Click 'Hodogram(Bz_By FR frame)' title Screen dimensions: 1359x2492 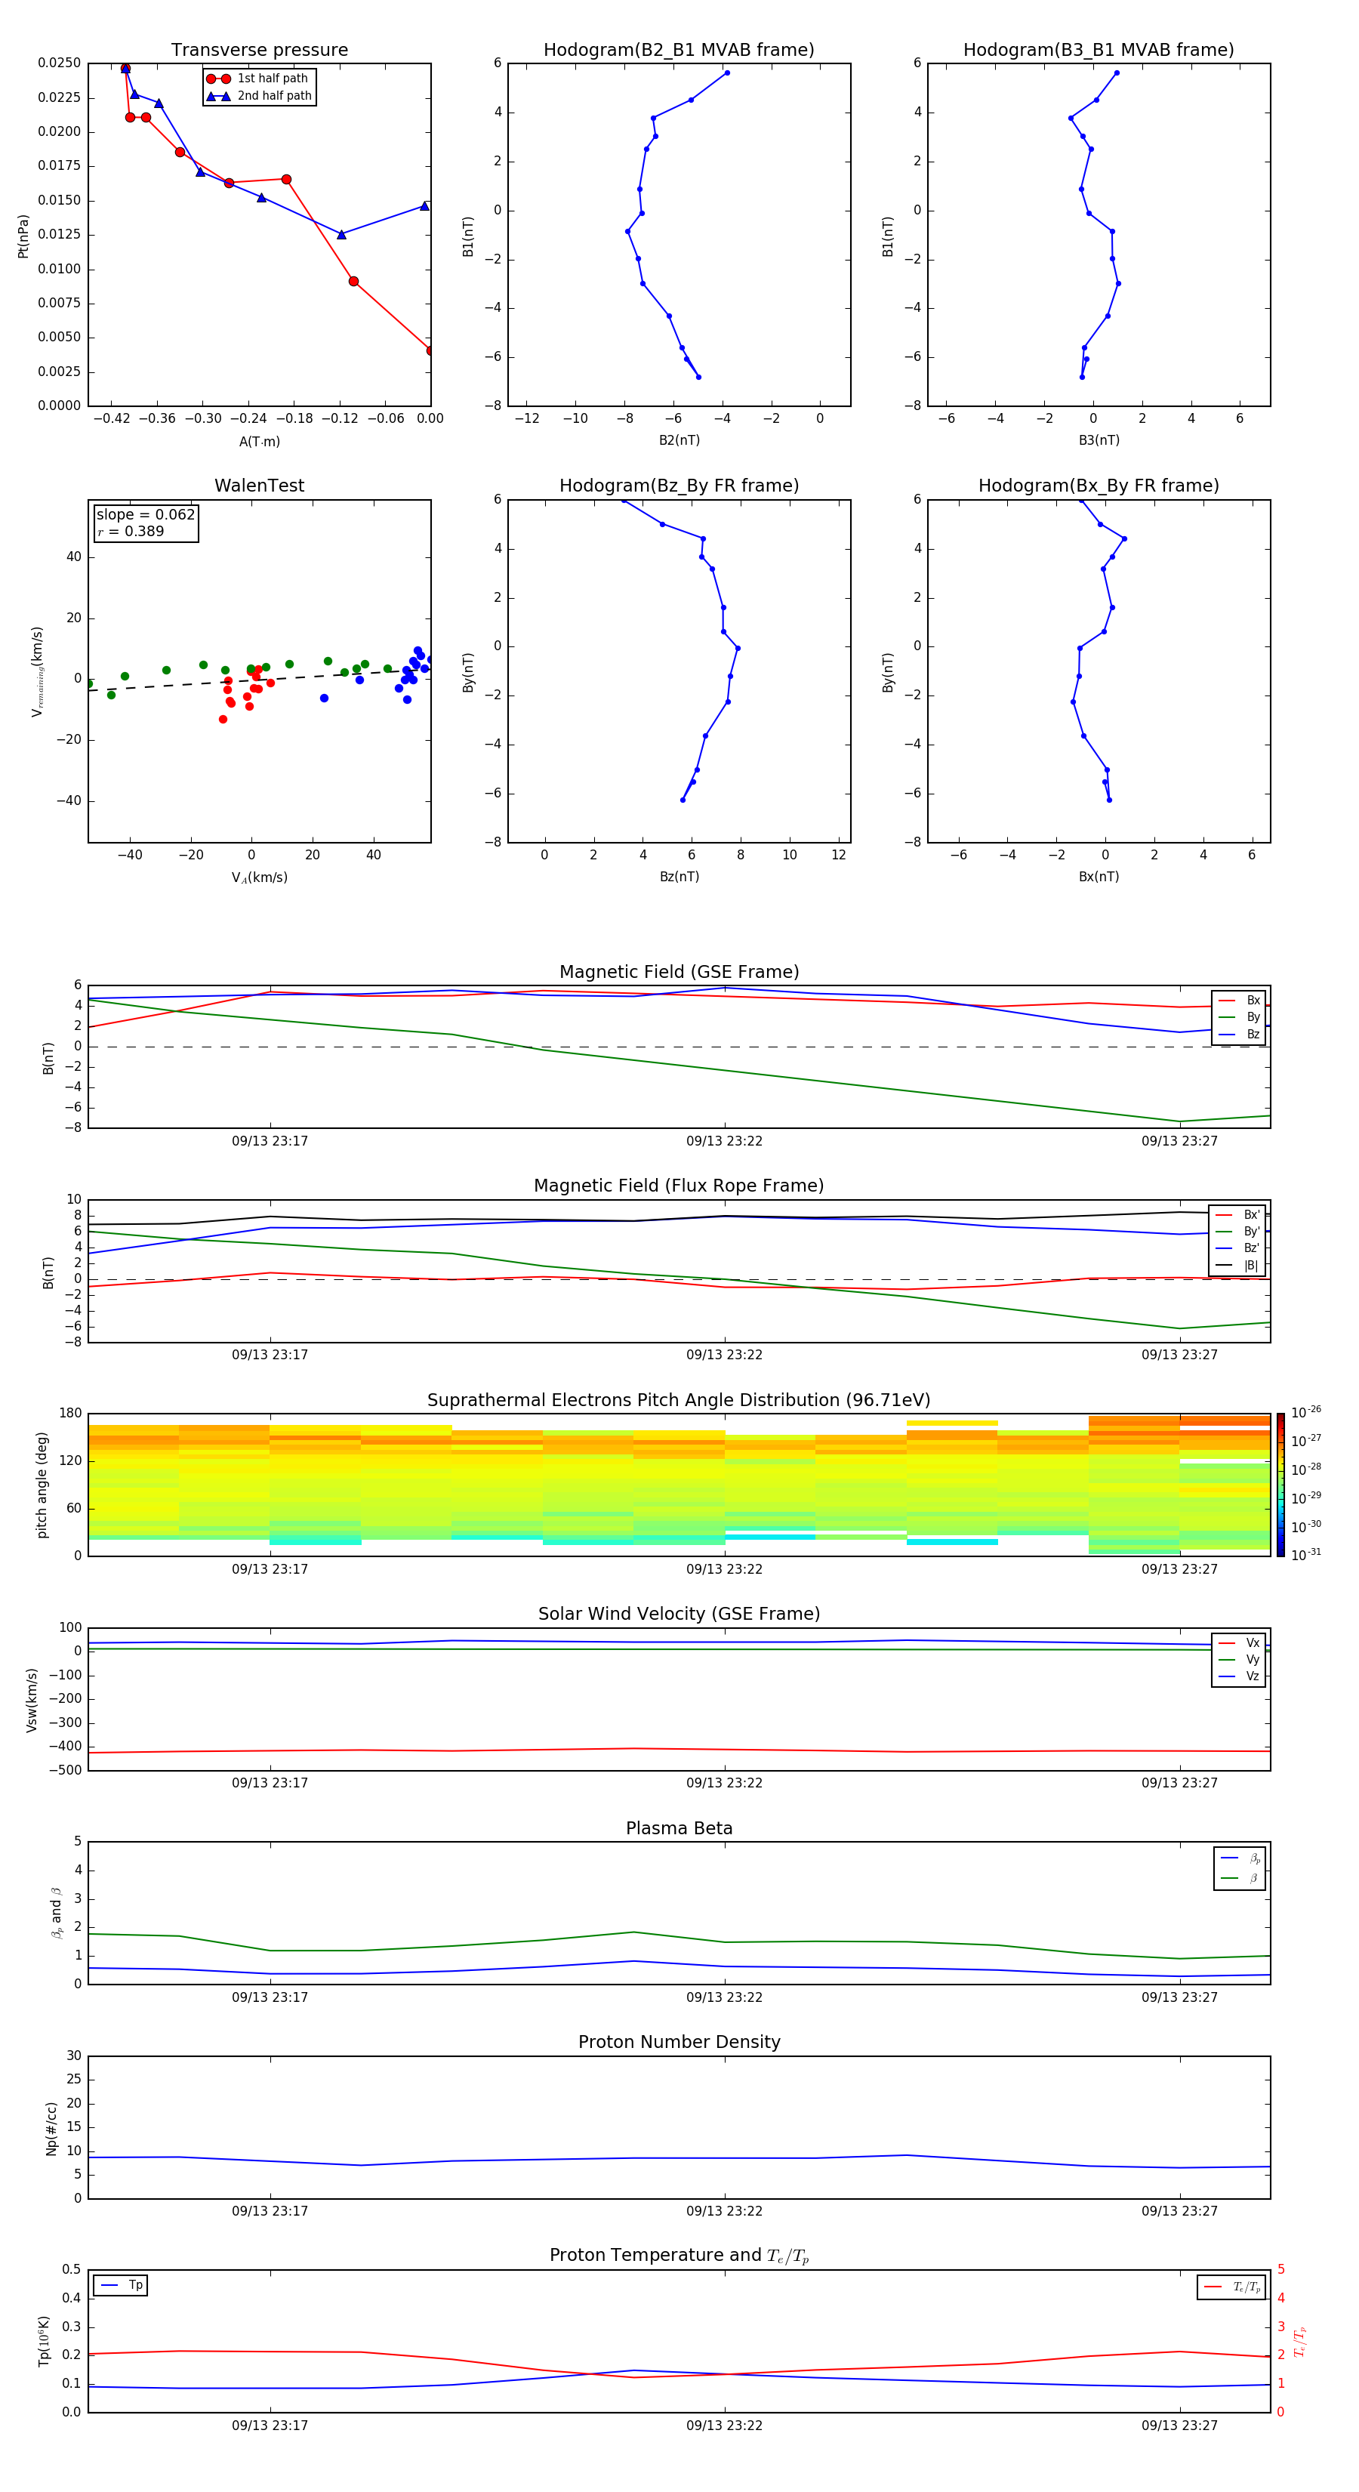pyautogui.click(x=679, y=486)
